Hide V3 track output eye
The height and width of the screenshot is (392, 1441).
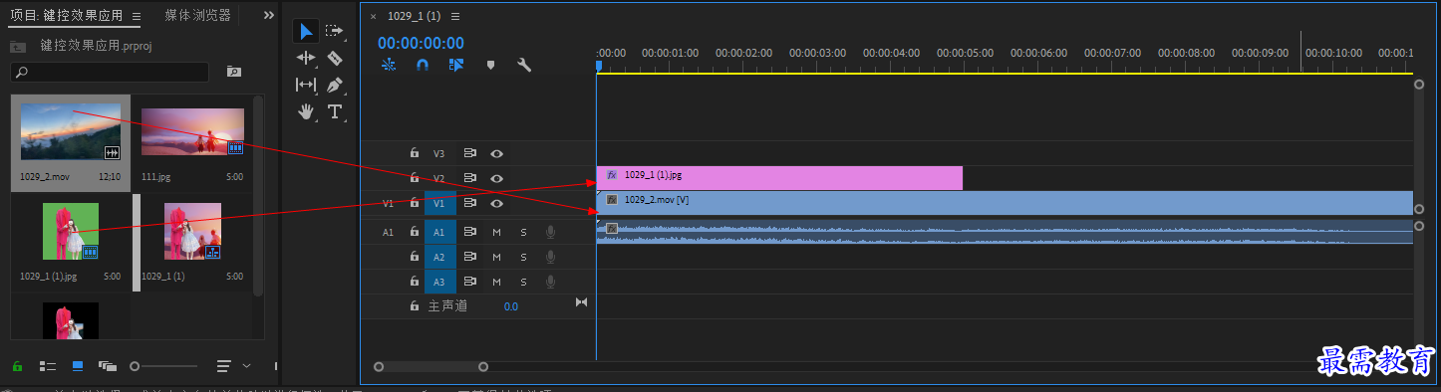[496, 153]
